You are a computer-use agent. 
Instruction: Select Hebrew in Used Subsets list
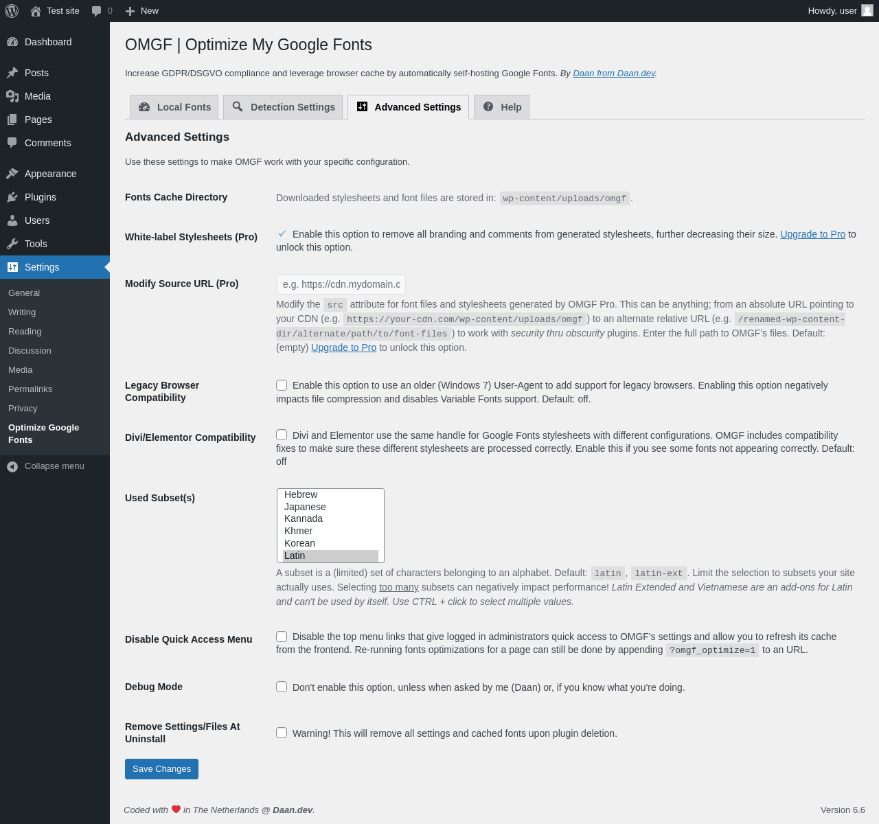pyautogui.click(x=330, y=494)
